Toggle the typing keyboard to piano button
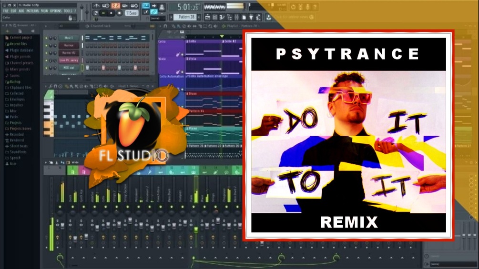 (x=146, y=6)
